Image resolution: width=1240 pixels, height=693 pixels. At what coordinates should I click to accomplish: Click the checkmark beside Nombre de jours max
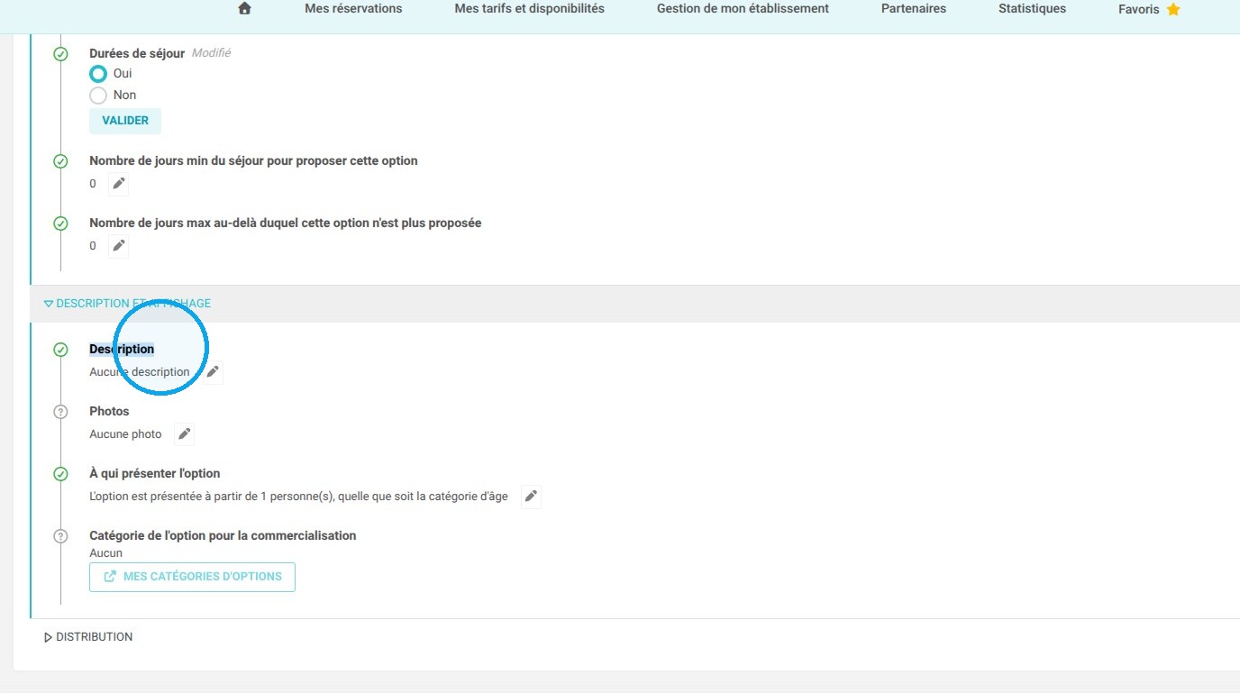coord(60,223)
